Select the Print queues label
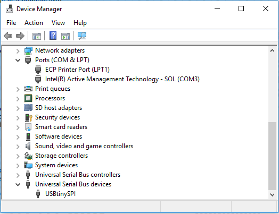The height and width of the screenshot is (214, 279). click(x=53, y=89)
